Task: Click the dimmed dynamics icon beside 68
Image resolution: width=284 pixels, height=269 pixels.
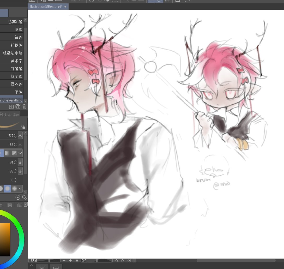Action: [20, 145]
